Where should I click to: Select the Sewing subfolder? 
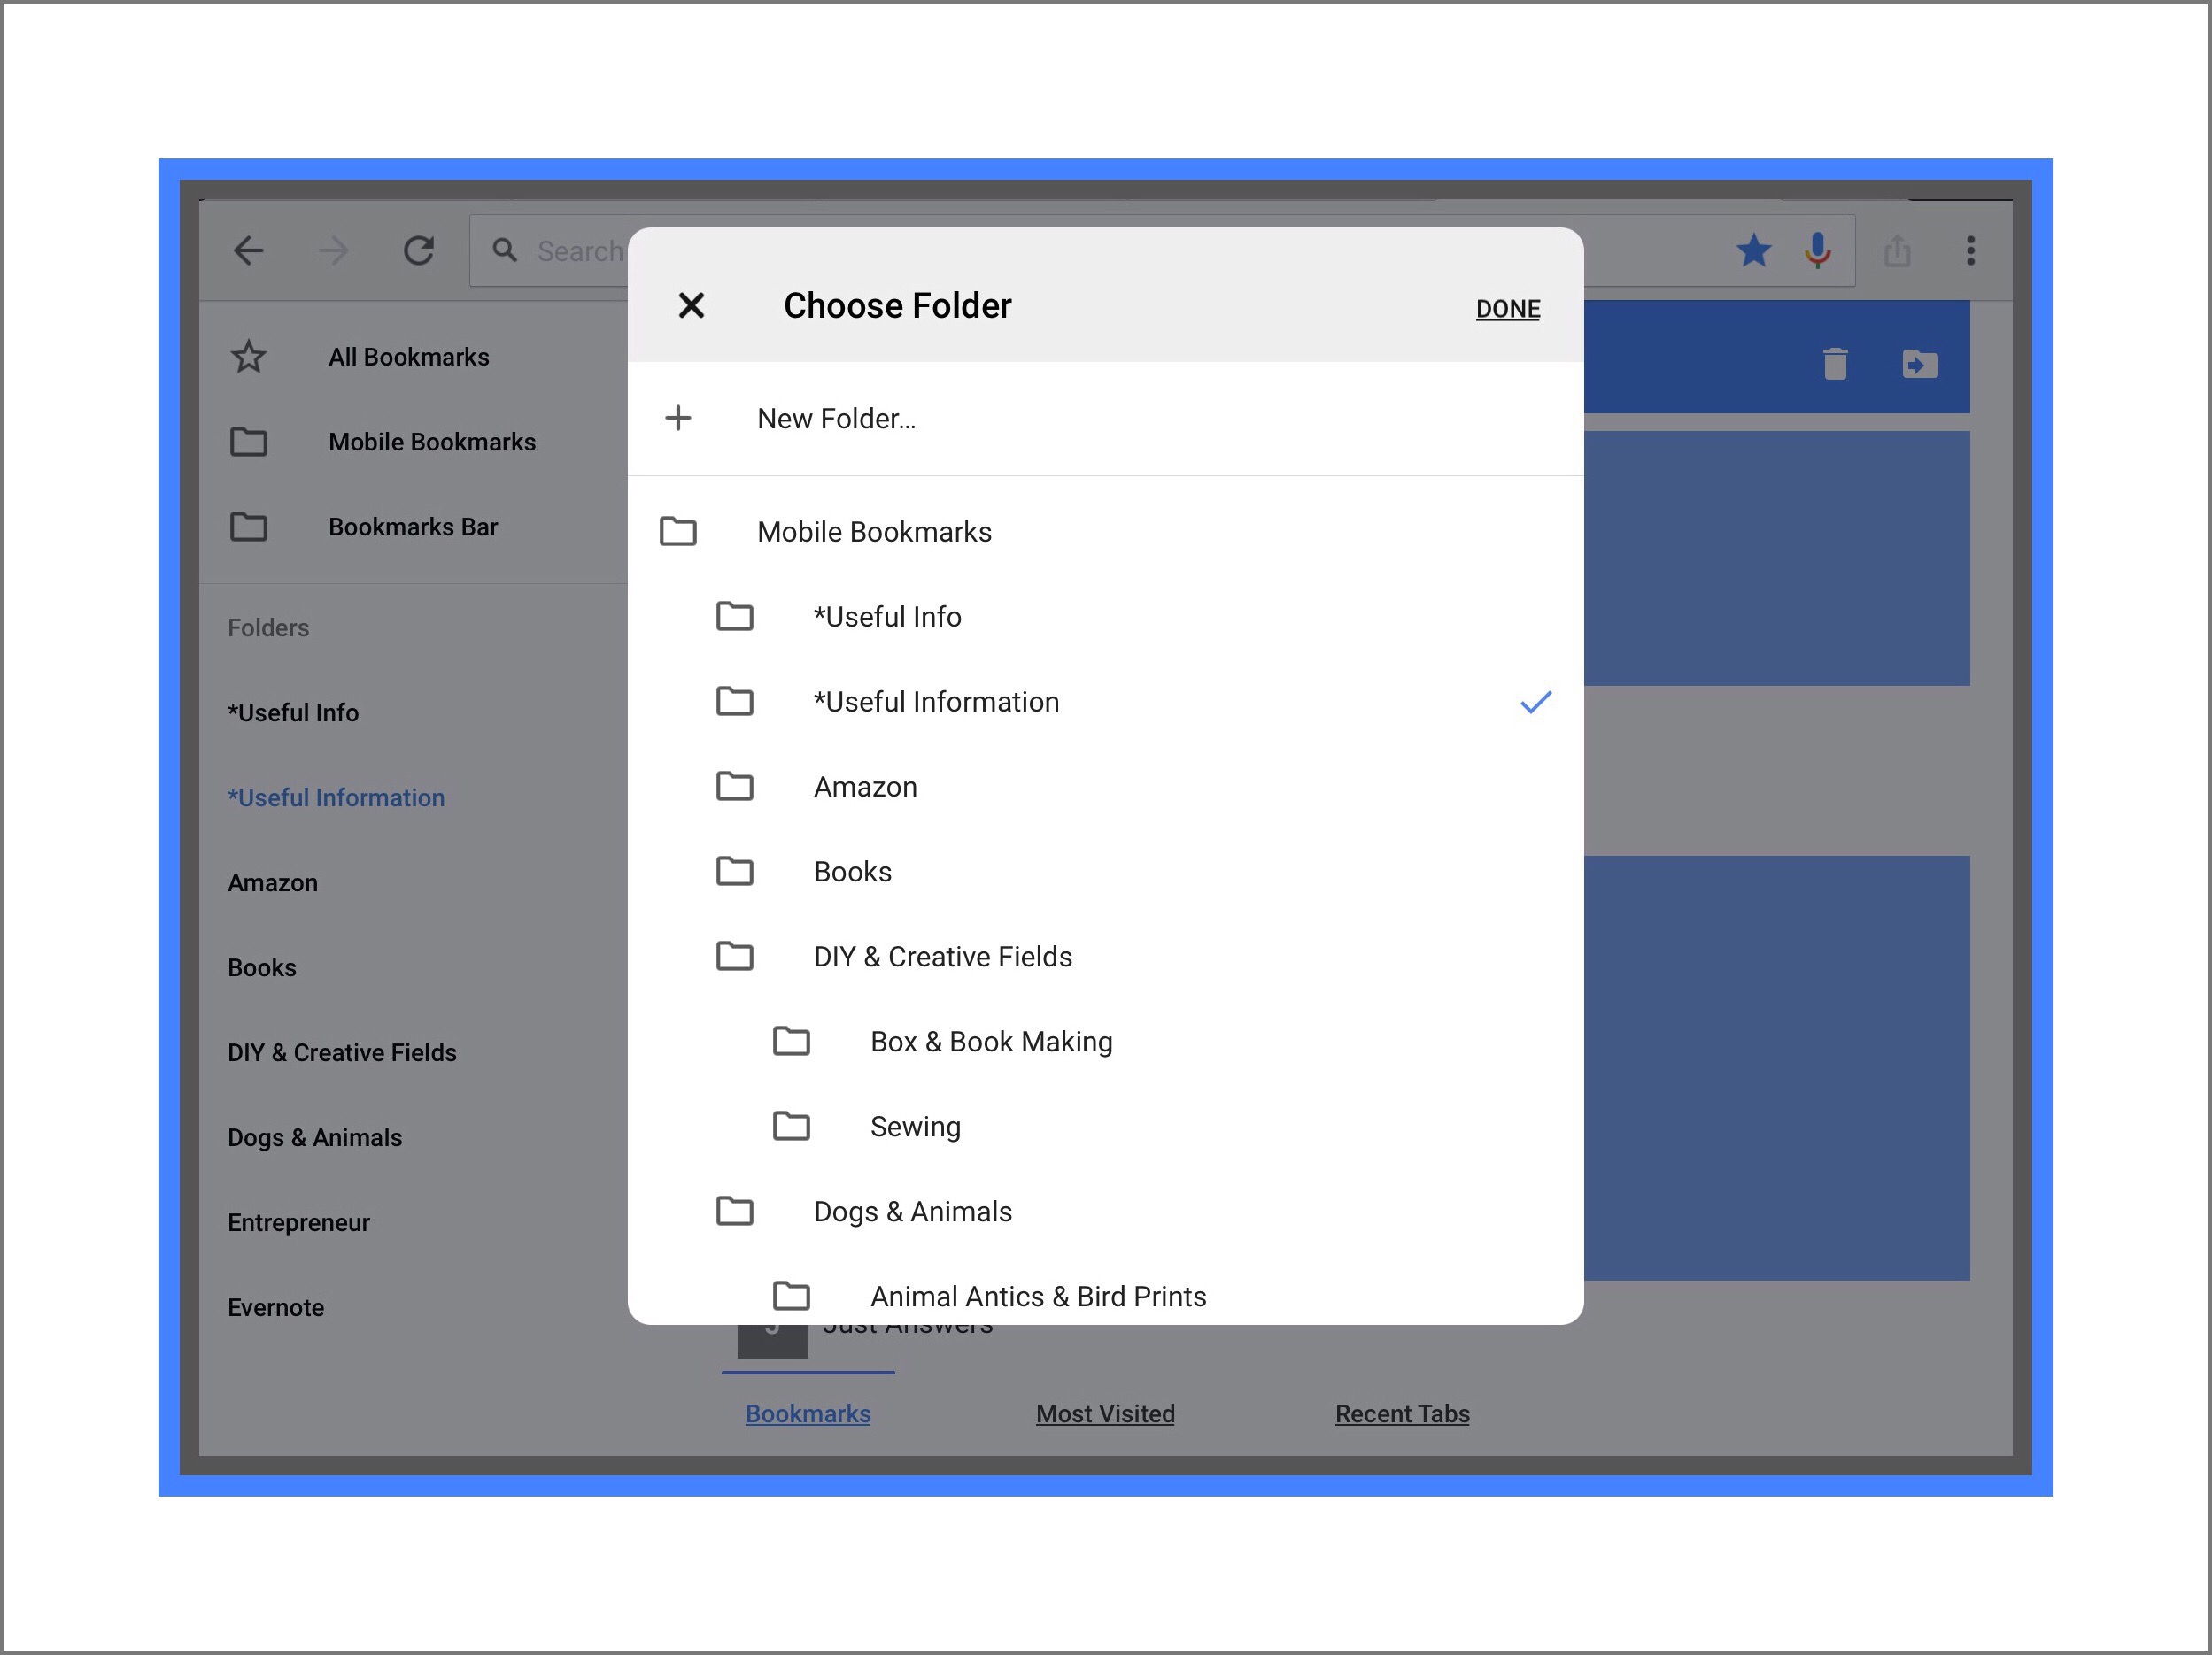point(914,1127)
